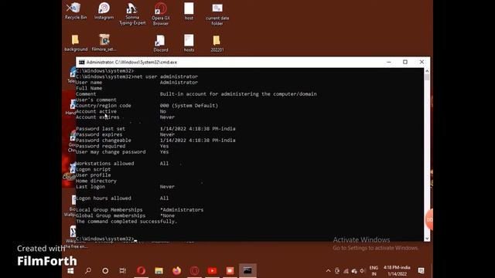Click the cmd.exe title bar icon
This screenshot has width=495, height=278.
pos(82,62)
